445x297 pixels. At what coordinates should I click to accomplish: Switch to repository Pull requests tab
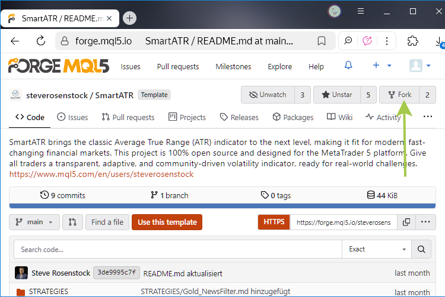pos(128,117)
